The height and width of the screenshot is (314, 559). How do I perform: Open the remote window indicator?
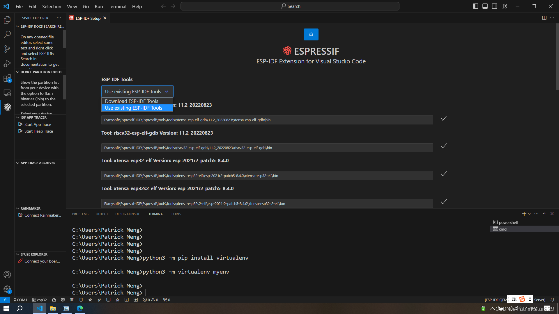[5, 300]
